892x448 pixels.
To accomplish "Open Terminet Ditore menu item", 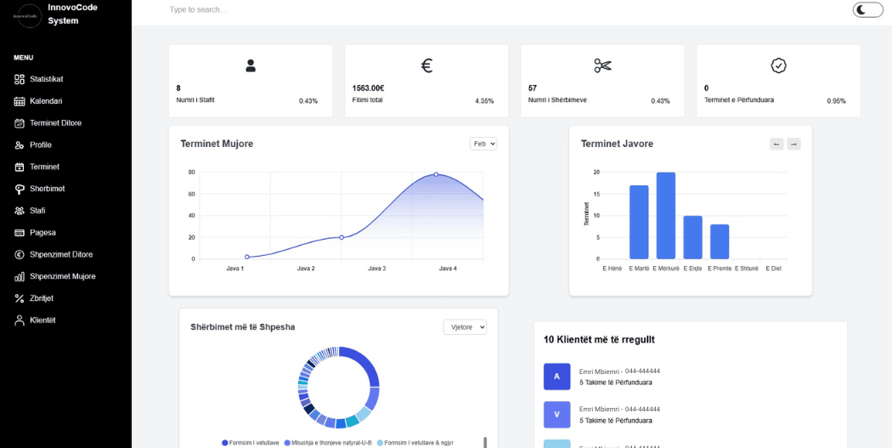I will [x=56, y=123].
